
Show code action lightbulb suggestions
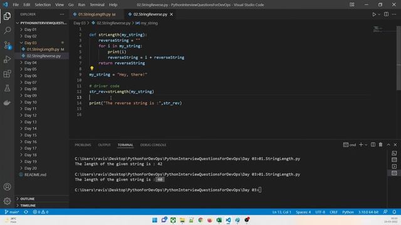tap(92, 68)
